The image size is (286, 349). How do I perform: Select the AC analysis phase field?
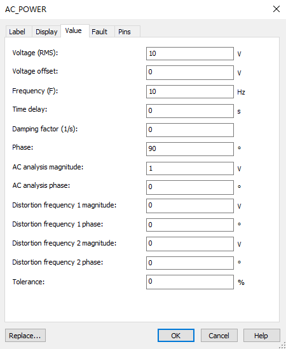[190, 187]
